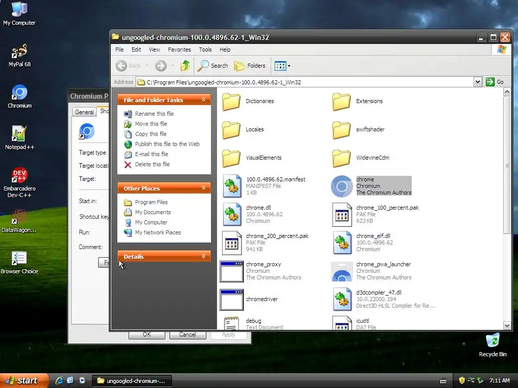Open the Forward button history dropdown

(x=172, y=66)
